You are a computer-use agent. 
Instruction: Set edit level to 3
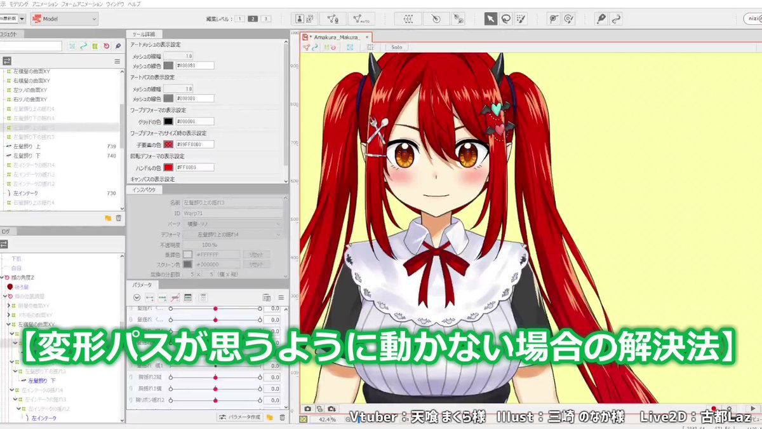265,19
